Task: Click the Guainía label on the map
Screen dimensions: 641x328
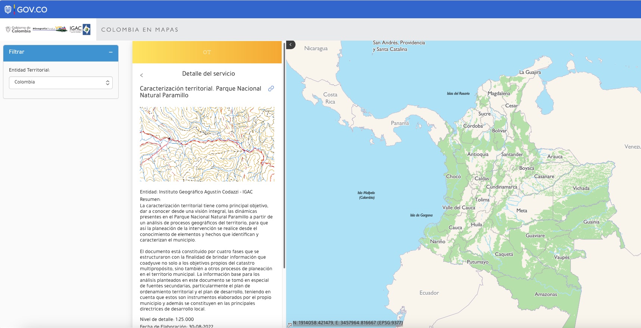Action: point(591,222)
